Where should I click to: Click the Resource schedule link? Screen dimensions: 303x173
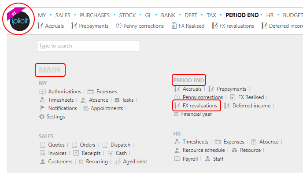(203, 150)
